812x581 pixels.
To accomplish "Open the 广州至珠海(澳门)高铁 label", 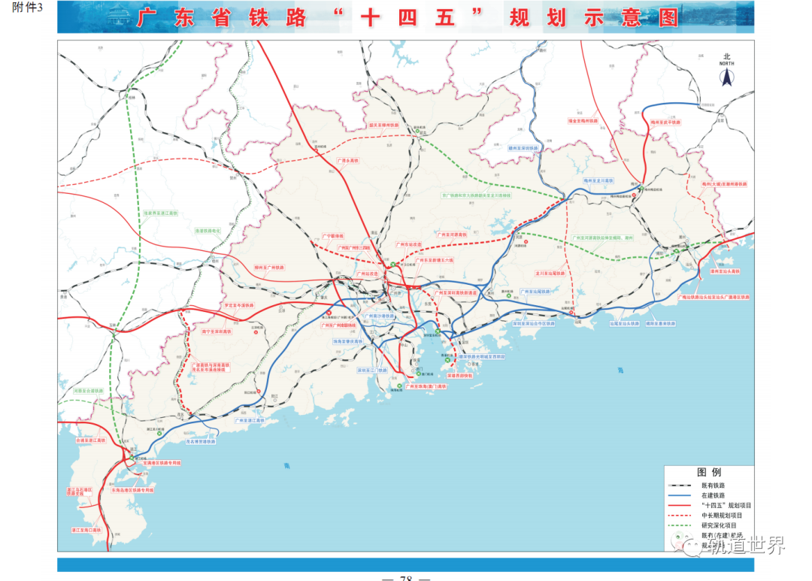I will click(426, 386).
